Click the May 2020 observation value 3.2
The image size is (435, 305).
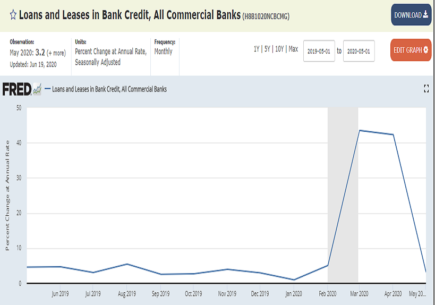coord(40,53)
